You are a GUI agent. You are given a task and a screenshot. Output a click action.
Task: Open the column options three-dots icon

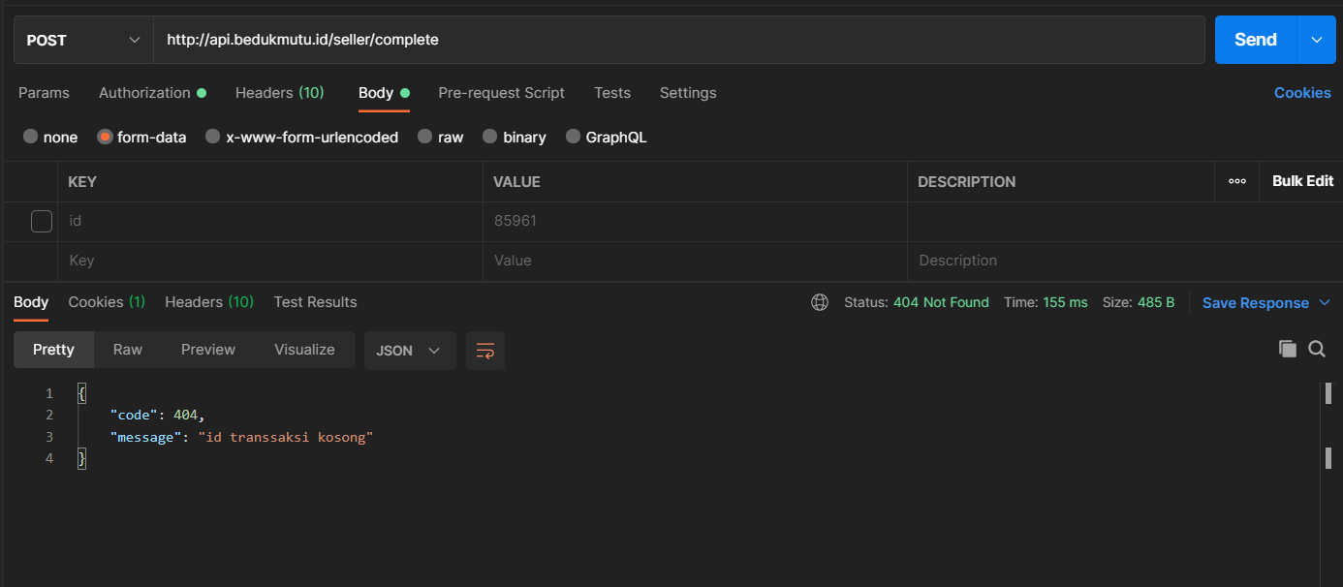pos(1236,181)
